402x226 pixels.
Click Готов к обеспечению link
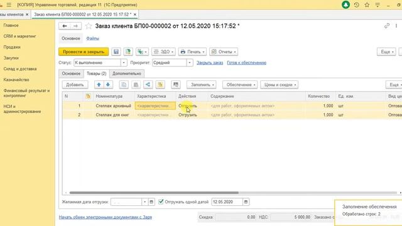tap(247, 63)
